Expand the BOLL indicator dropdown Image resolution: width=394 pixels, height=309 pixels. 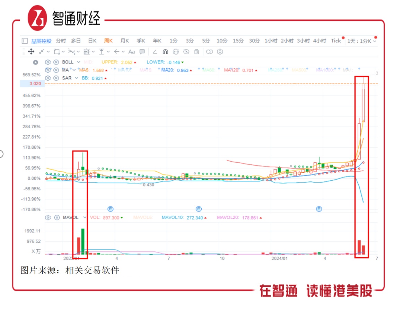[79, 62]
